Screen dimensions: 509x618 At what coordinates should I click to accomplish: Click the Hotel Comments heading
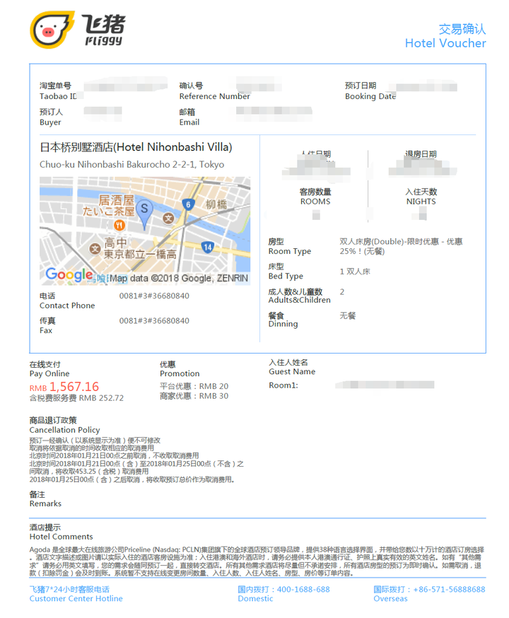click(x=61, y=537)
